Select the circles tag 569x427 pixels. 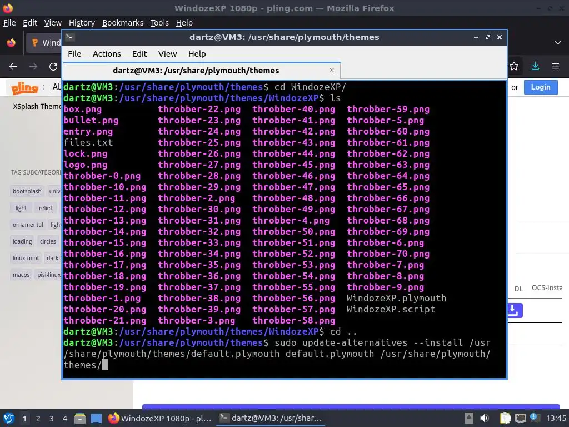[48, 241]
